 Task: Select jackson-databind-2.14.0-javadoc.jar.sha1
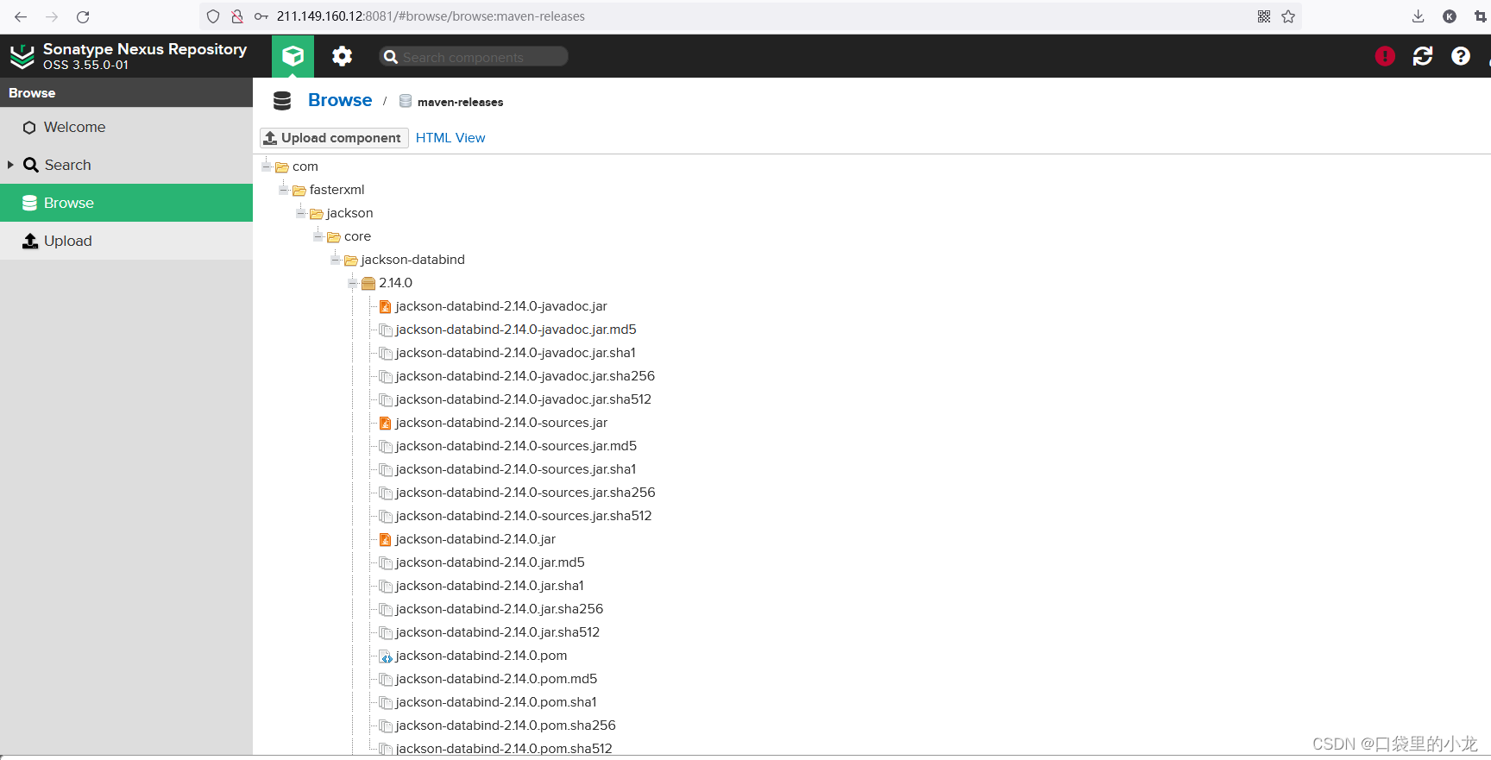(x=516, y=353)
